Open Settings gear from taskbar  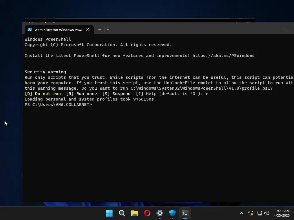click(160, 213)
